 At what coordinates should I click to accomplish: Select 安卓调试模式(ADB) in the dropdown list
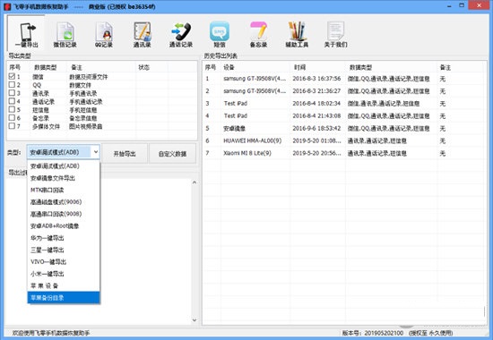(64, 166)
